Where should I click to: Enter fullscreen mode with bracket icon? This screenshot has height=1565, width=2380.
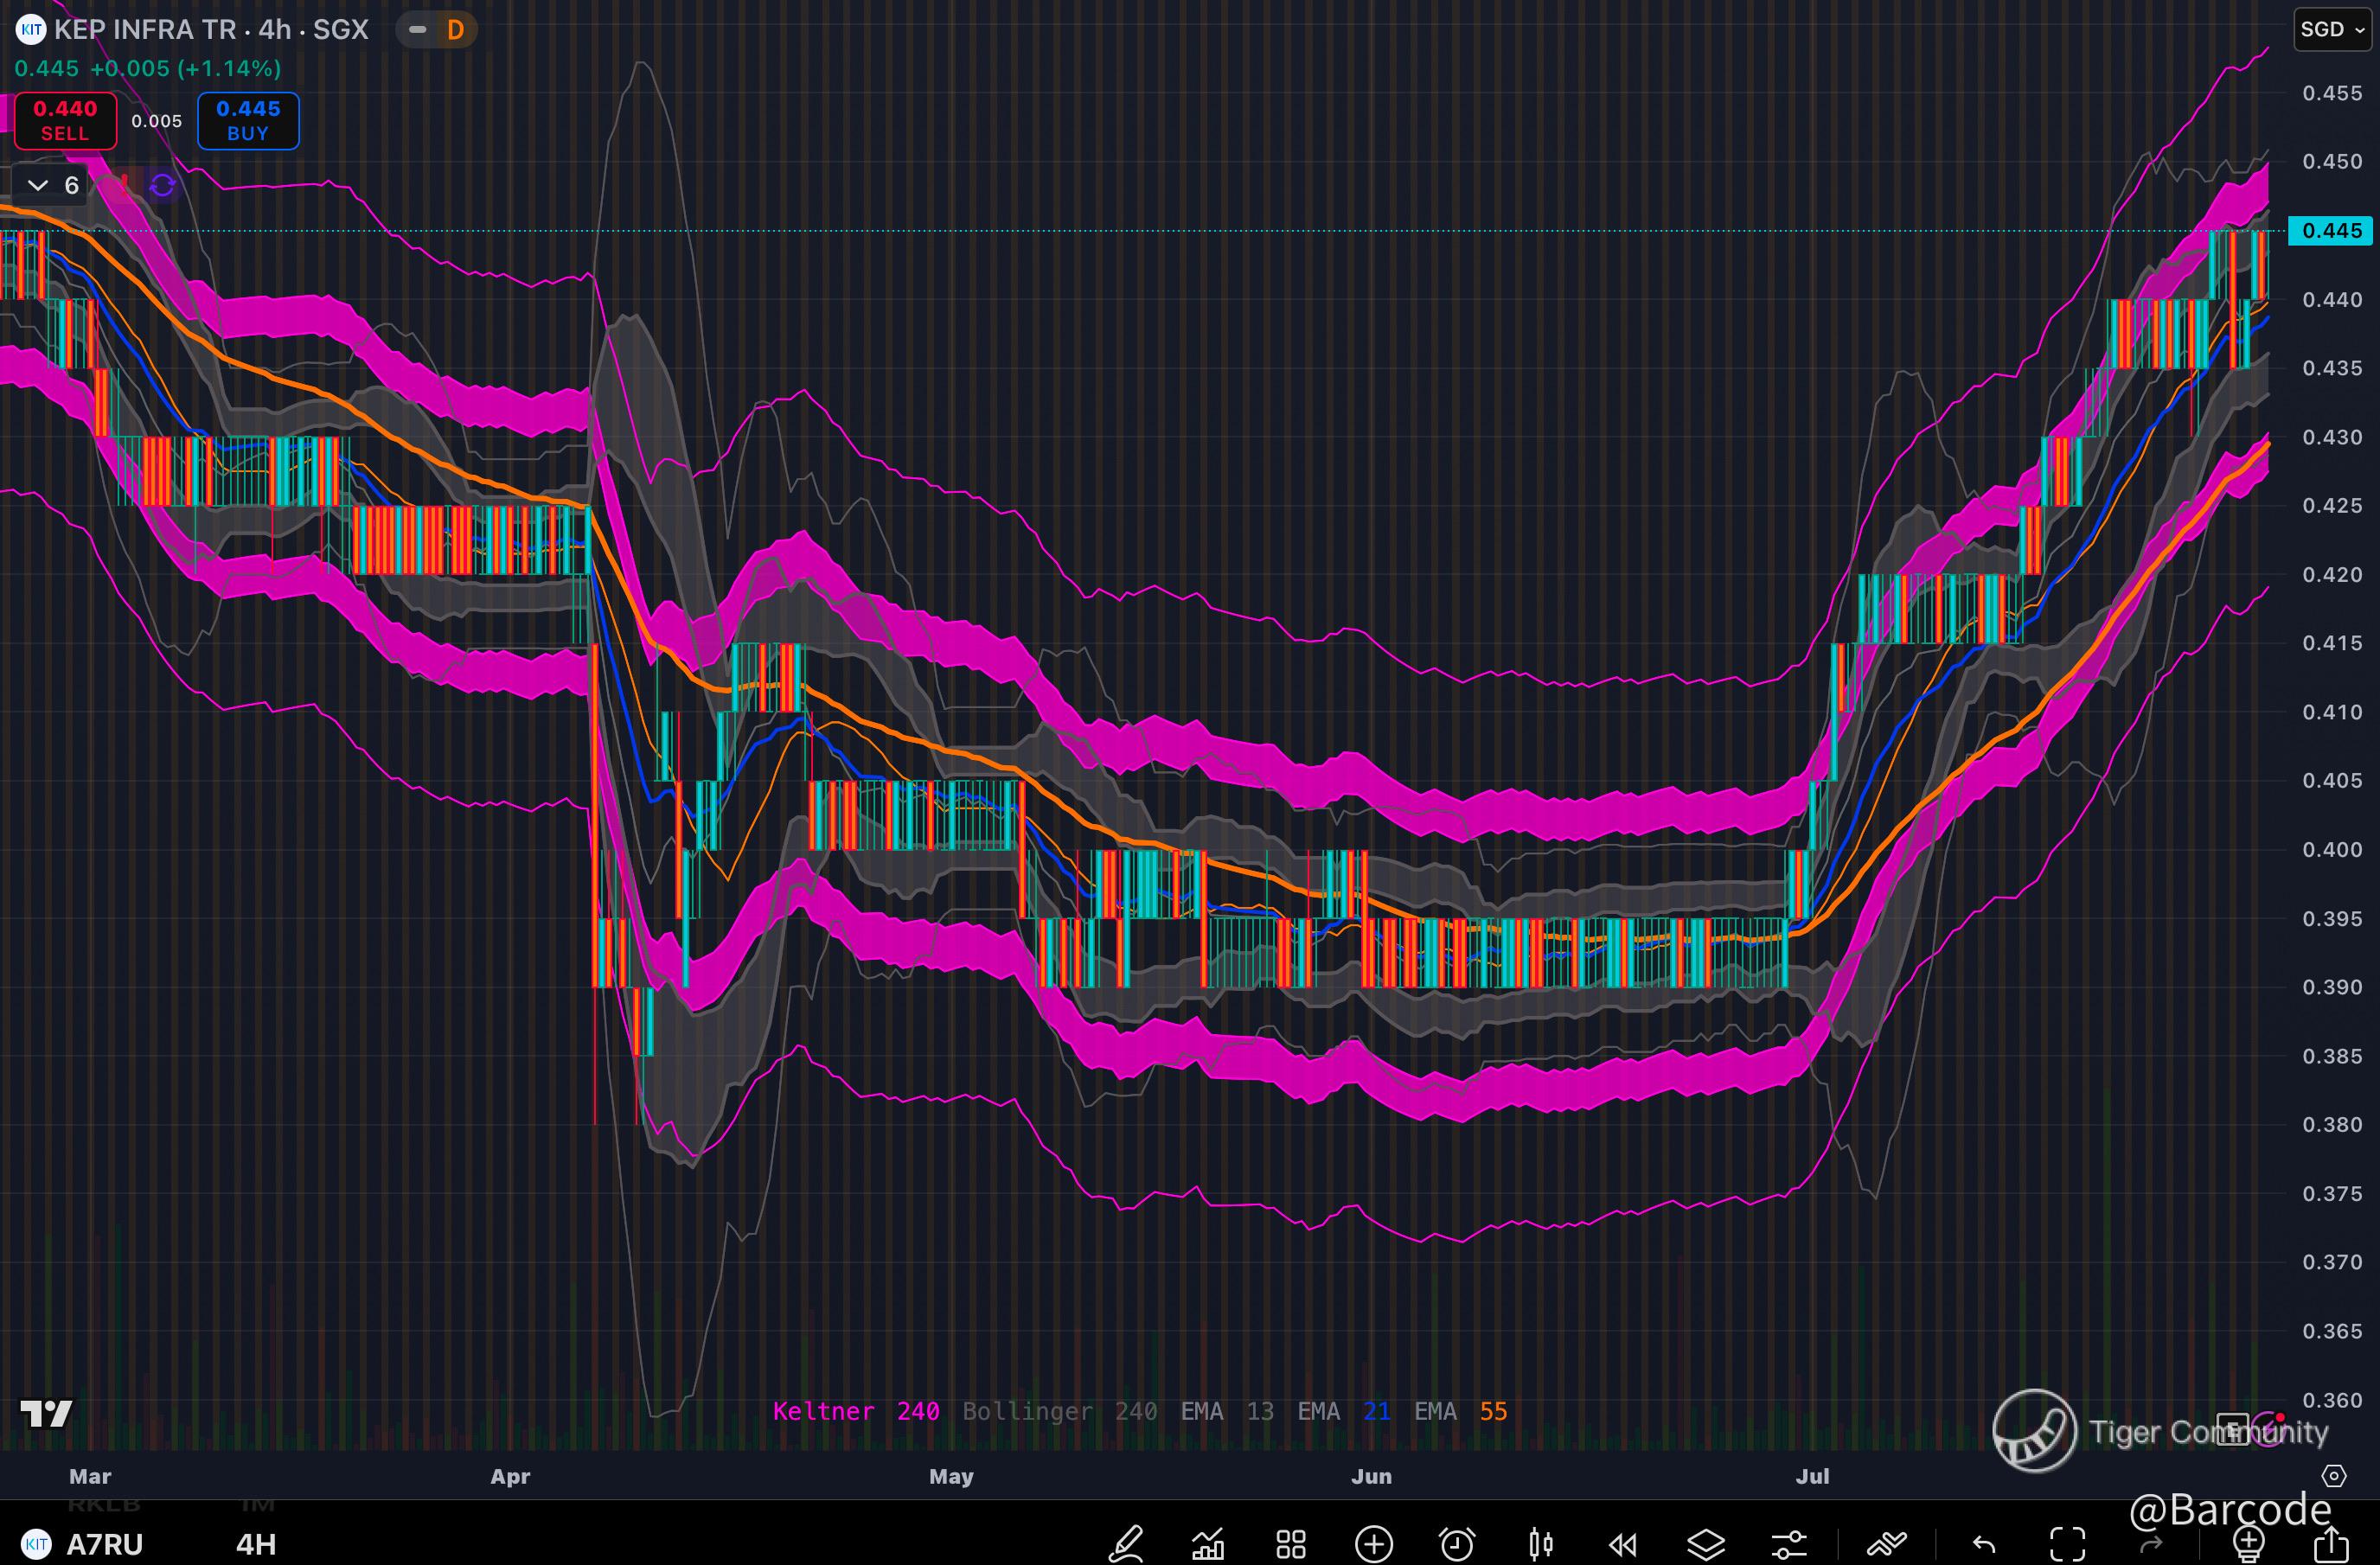(2067, 1544)
